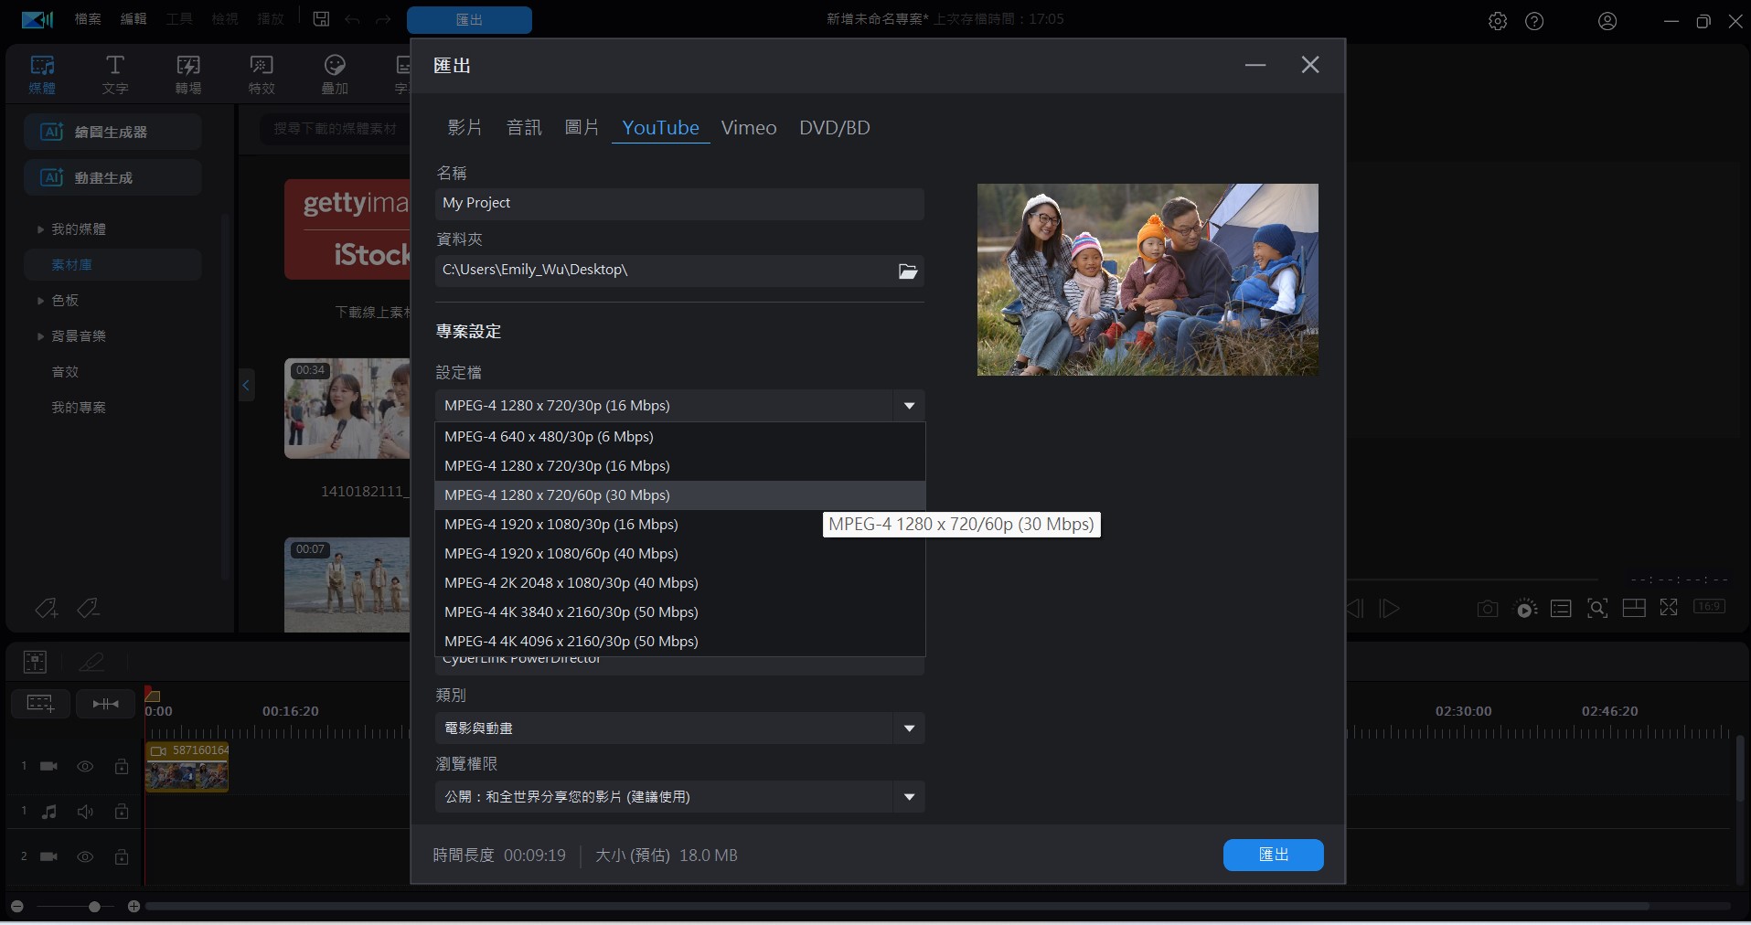Image resolution: width=1751 pixels, height=925 pixels.
Task: Toggle lock on video track 2
Action: coord(122,856)
